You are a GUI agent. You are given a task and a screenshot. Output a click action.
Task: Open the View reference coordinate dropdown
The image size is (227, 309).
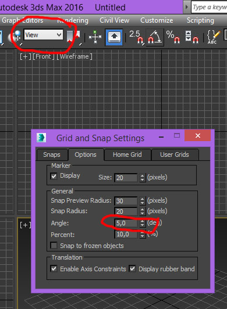click(x=44, y=35)
